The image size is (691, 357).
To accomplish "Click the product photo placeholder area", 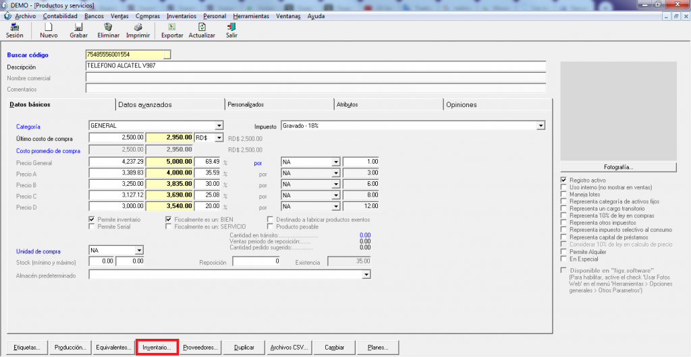I will point(618,111).
